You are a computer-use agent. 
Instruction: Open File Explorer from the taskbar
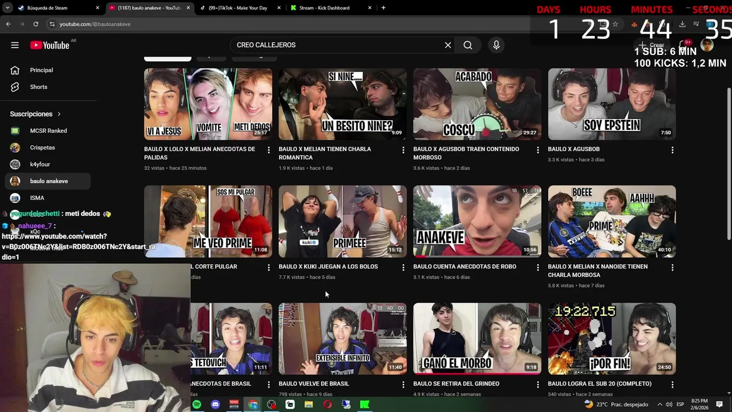(309, 405)
